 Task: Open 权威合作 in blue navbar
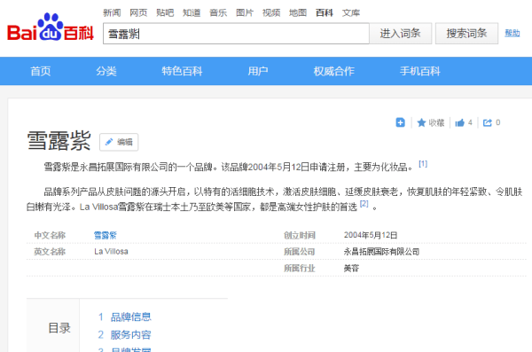pyautogui.click(x=334, y=71)
